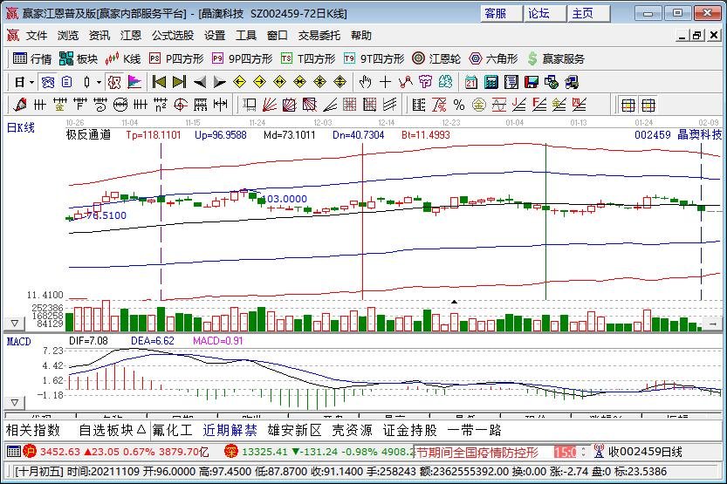Open 赢家服务 with the dollar icon
Viewport: 727px width, 484px height.
pyautogui.click(x=556, y=58)
